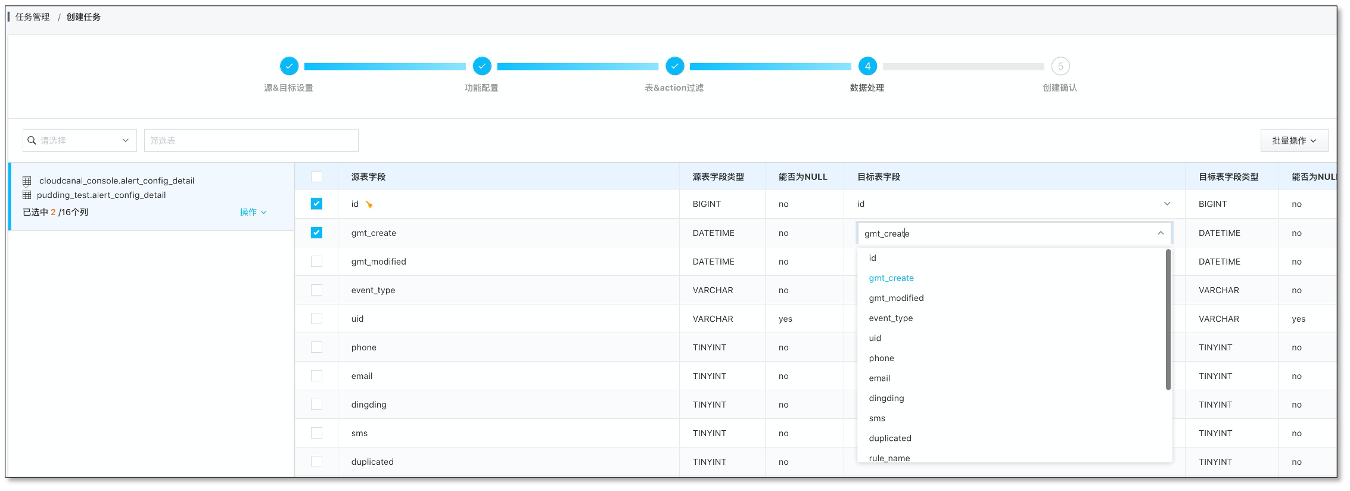Check the gmt_modified field checkbox
Viewport: 1350px width, 491px height.
click(x=316, y=262)
